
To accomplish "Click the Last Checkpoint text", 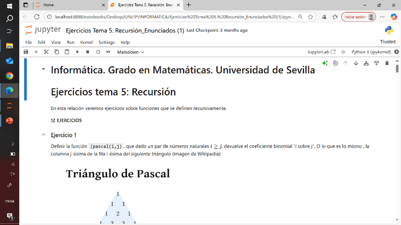I will 217,30.
